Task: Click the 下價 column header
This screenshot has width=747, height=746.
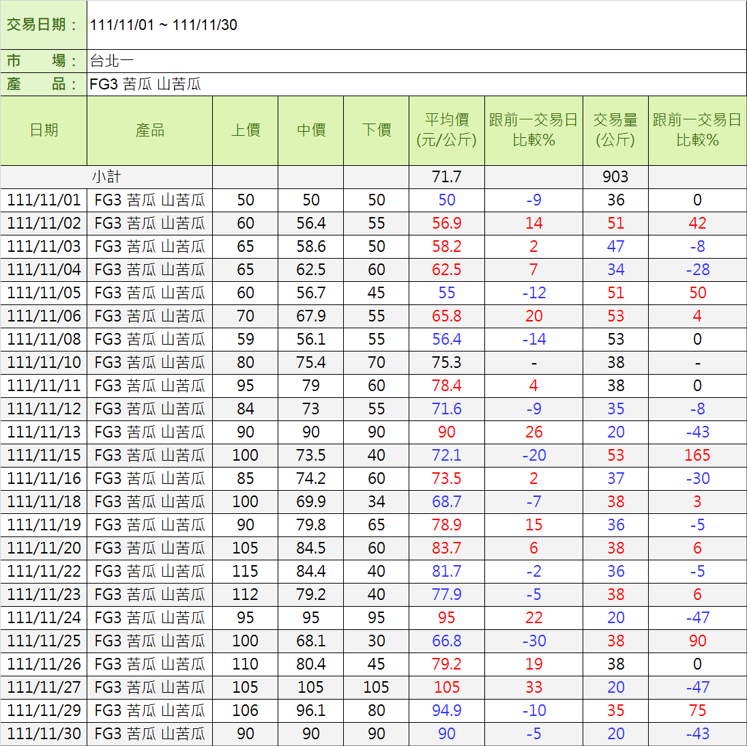Action: pyautogui.click(x=376, y=130)
